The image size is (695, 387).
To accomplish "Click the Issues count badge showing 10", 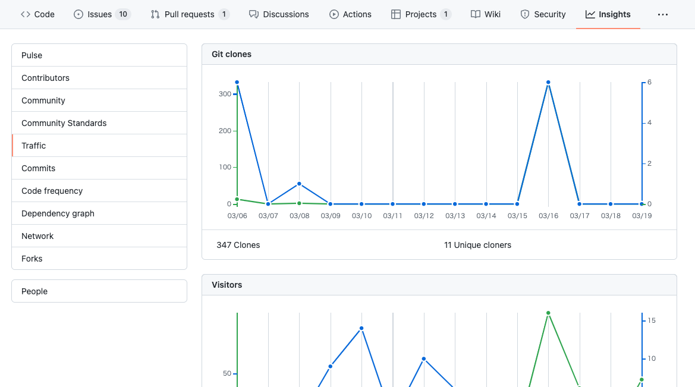I will click(x=122, y=14).
